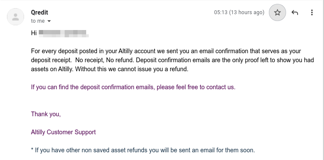Click the words 'assets on Altilly.' in the paragraph
Image resolution: width=324 pixels, height=160 pixels.
pyautogui.click(x=52, y=69)
